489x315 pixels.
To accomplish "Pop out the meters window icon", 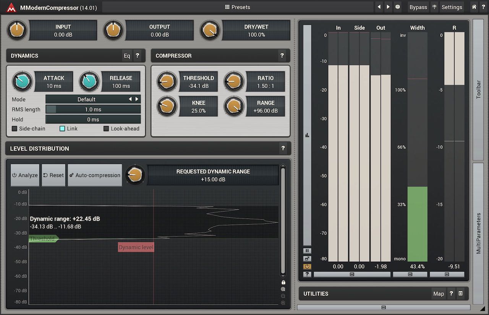I will coord(307,258).
